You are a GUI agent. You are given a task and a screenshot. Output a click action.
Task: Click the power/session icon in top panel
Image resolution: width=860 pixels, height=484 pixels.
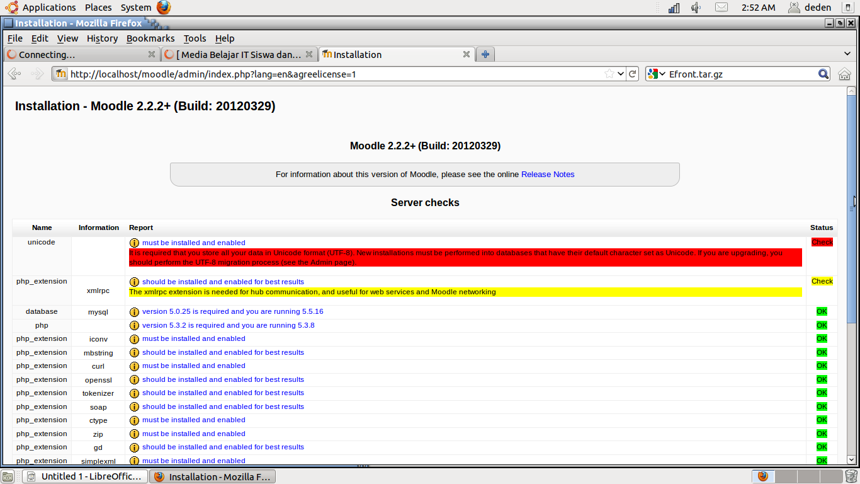[847, 8]
